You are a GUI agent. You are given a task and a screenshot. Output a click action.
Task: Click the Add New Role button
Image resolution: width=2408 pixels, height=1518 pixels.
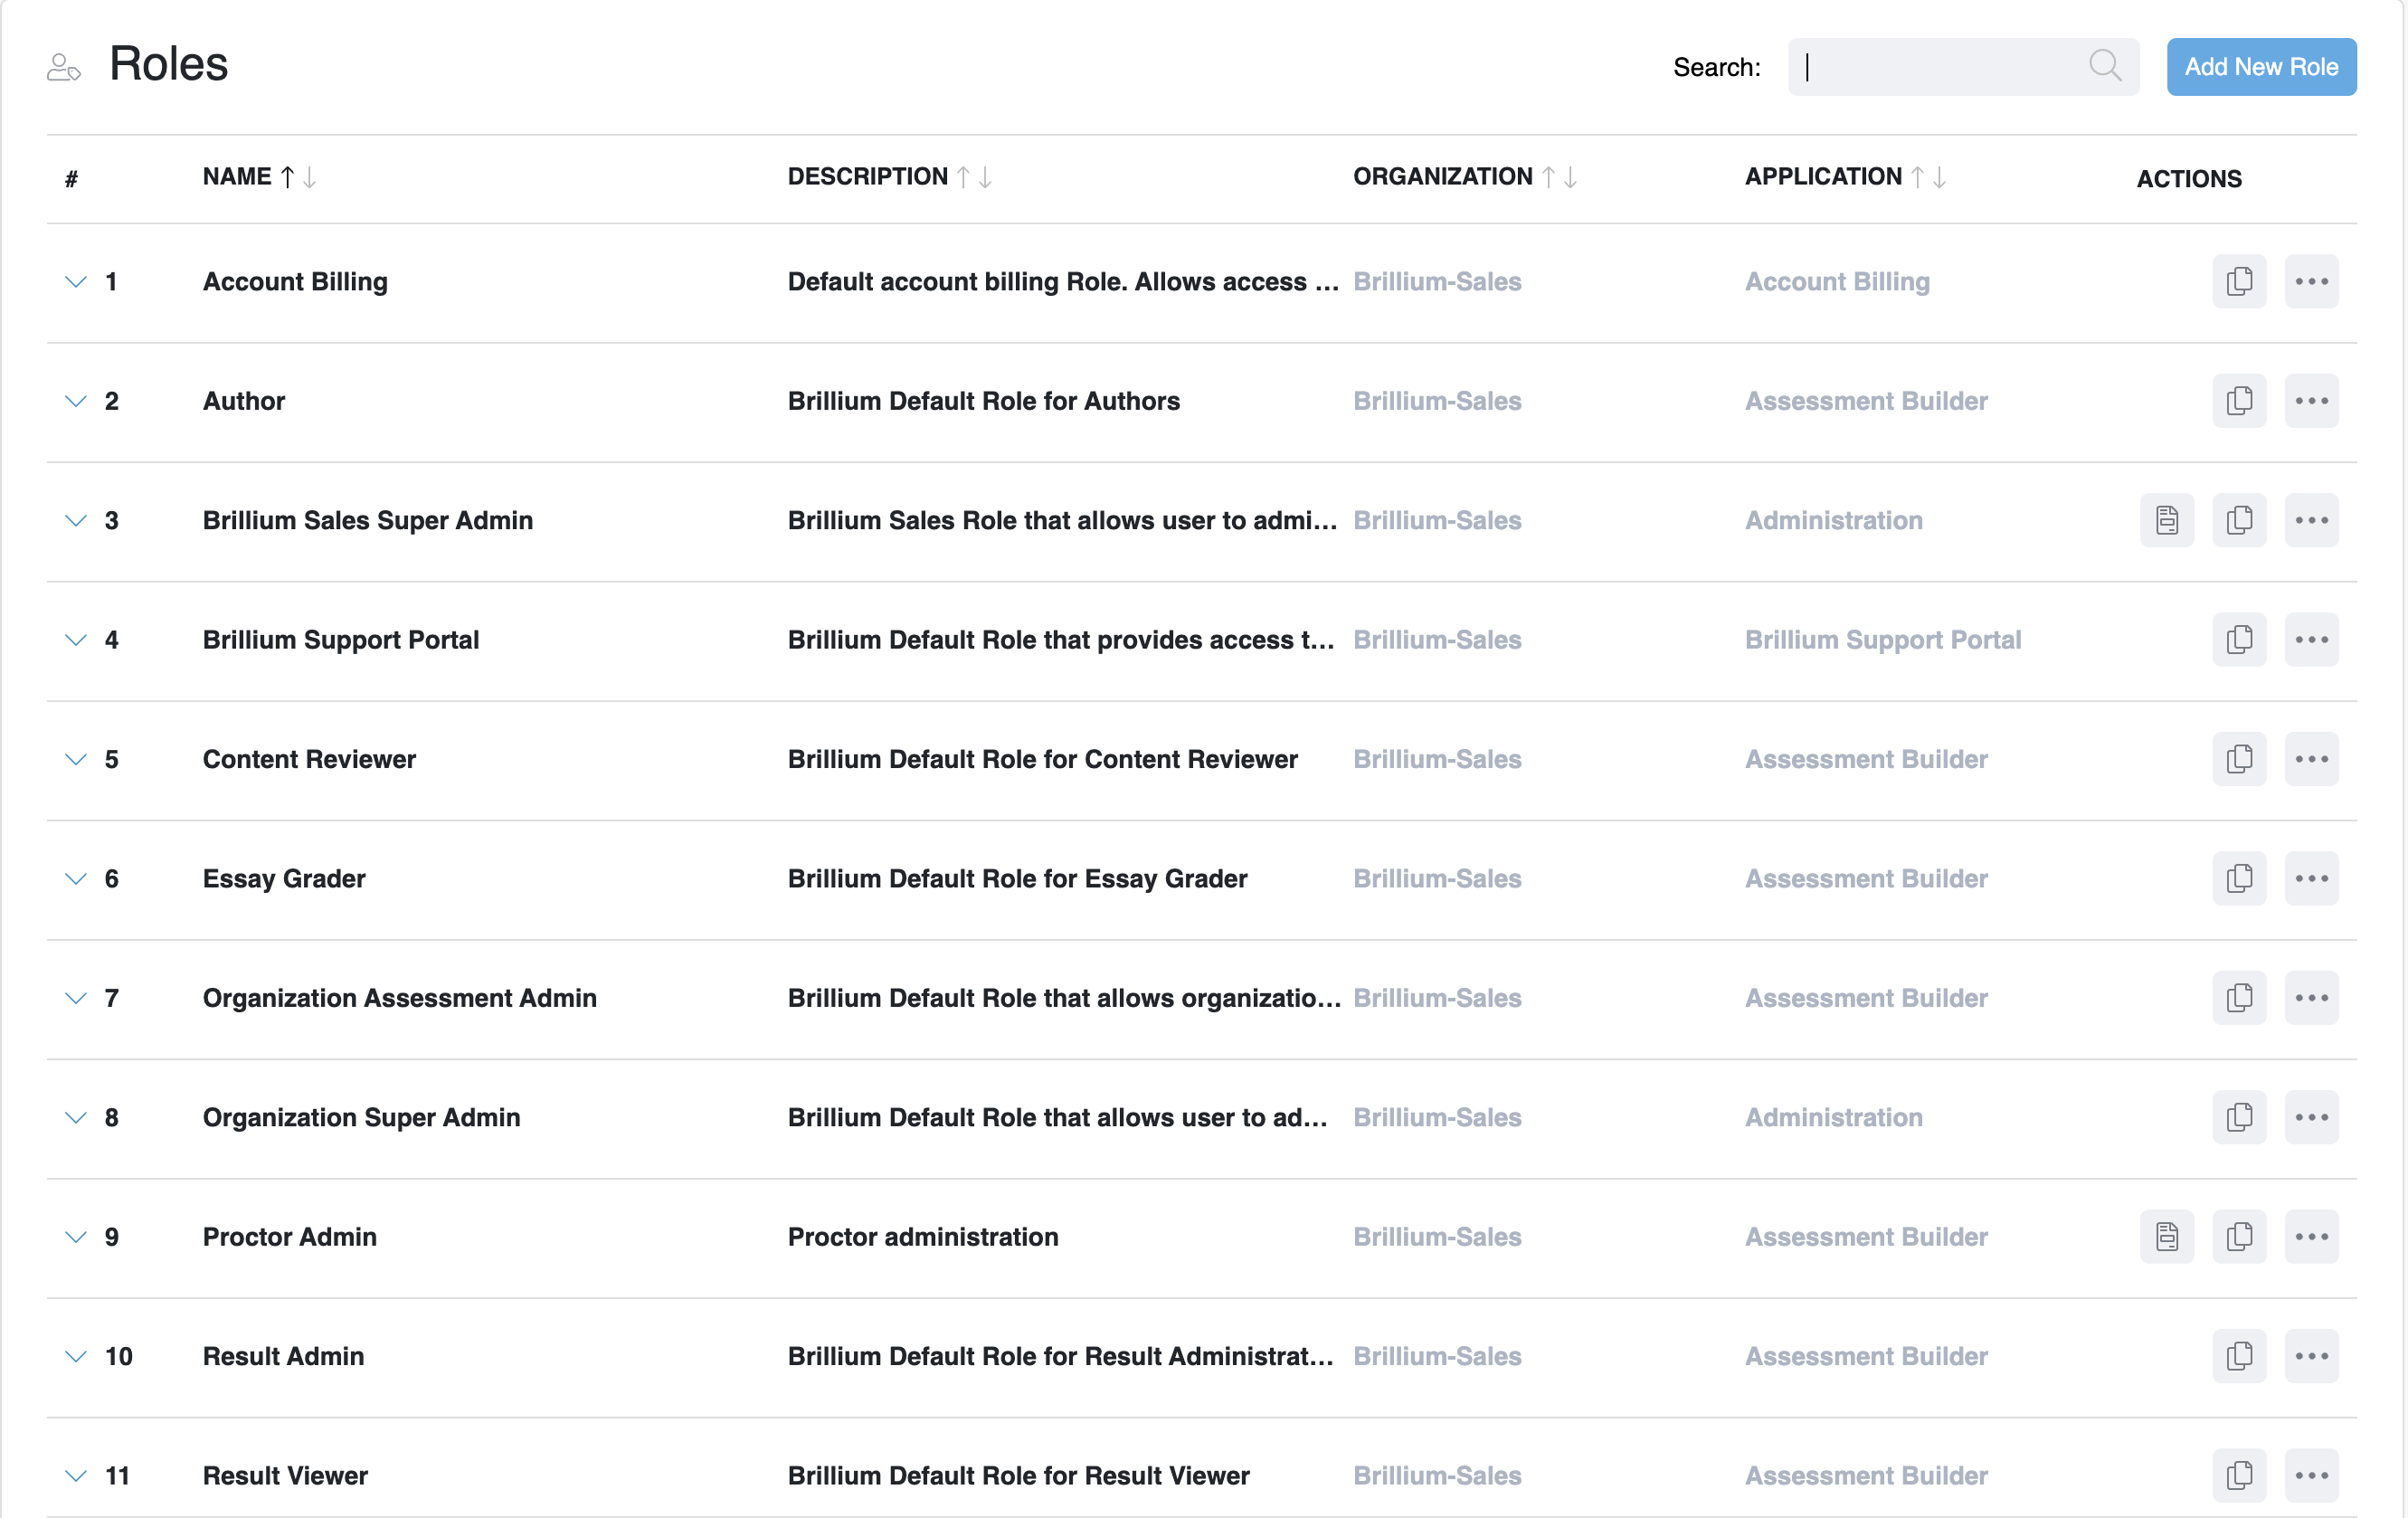click(2260, 67)
